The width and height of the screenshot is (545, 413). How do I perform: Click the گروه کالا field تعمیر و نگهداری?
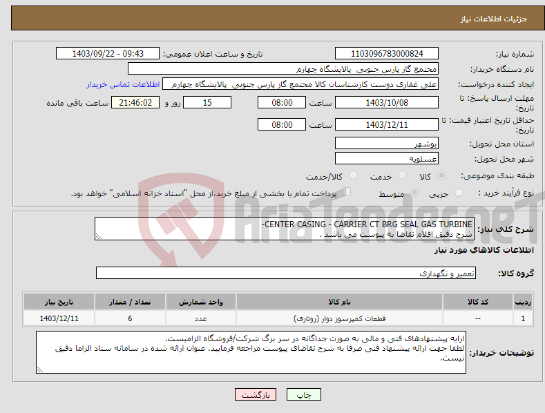coord(286,273)
